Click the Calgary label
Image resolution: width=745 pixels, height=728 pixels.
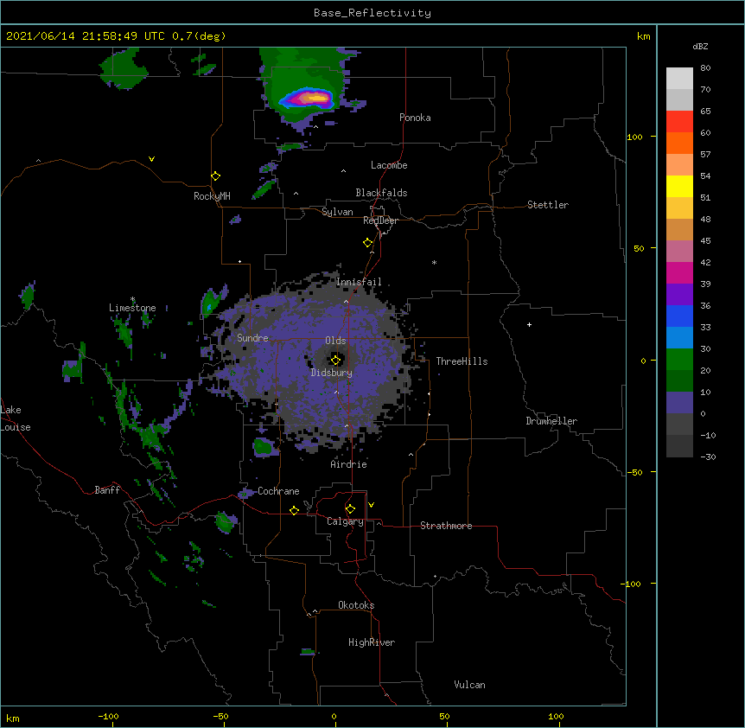(x=345, y=521)
